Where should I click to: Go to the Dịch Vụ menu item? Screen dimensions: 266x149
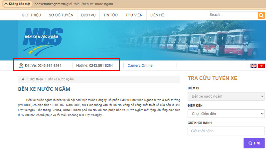click(x=88, y=15)
